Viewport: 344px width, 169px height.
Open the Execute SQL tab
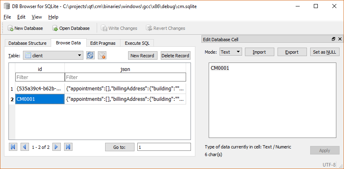tap(137, 43)
